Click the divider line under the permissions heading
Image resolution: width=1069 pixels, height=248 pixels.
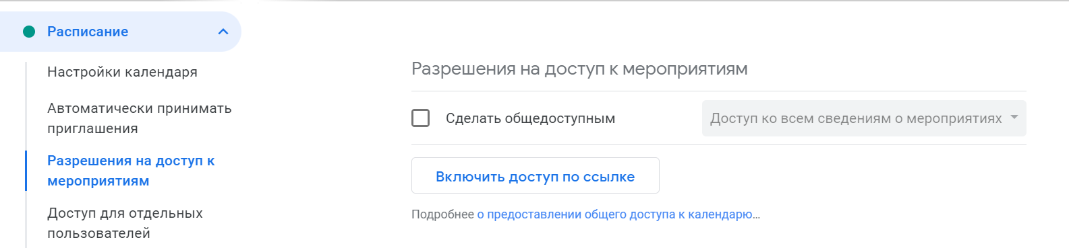pos(719,91)
